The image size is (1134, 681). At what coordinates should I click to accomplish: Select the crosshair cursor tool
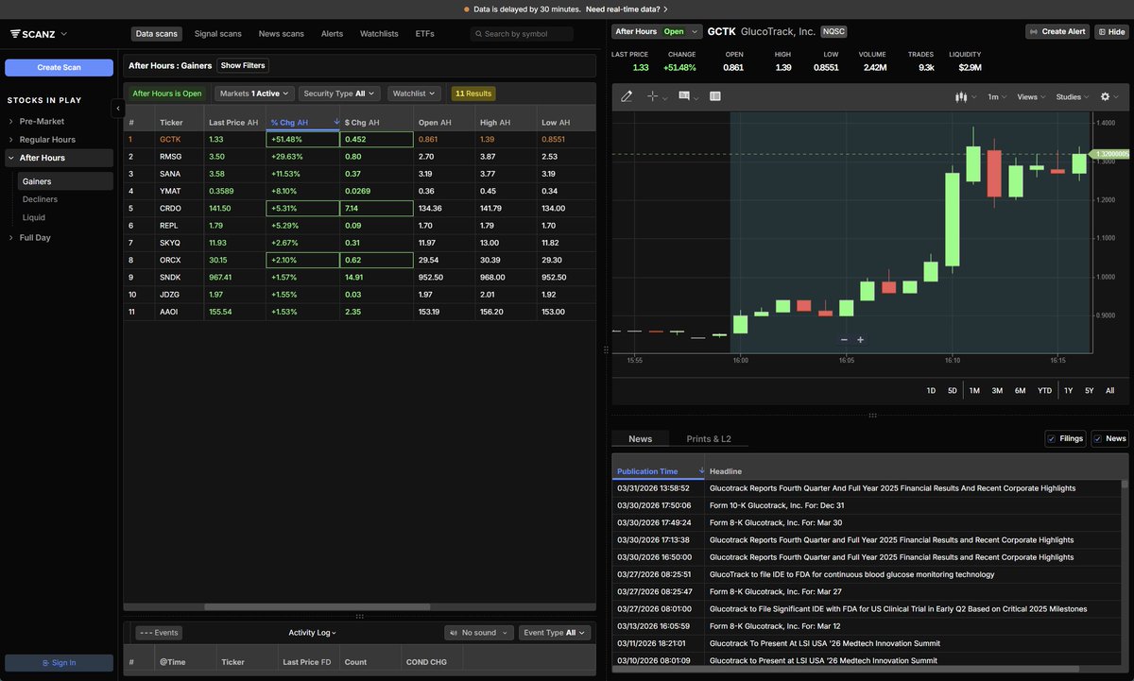click(652, 96)
